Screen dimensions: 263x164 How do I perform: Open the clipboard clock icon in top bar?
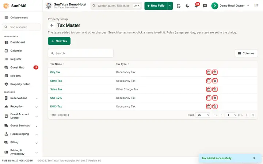click(x=179, y=6)
